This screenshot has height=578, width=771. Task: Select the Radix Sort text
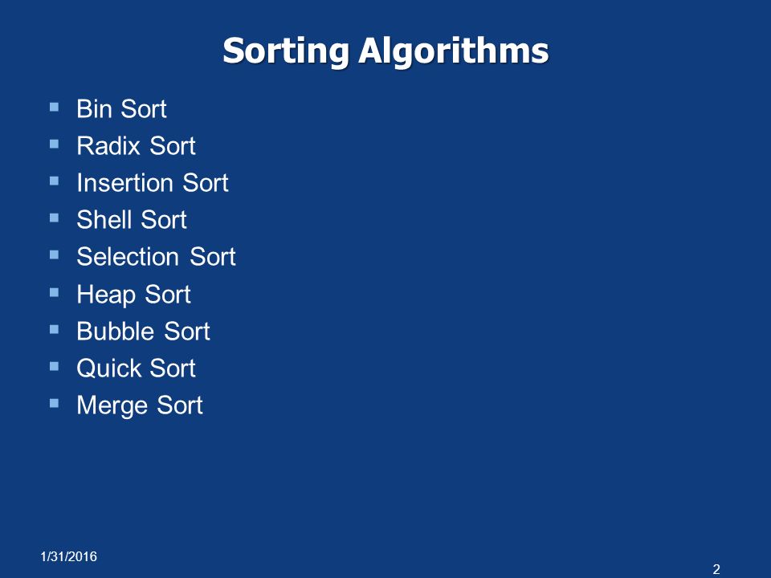pyautogui.click(x=137, y=145)
